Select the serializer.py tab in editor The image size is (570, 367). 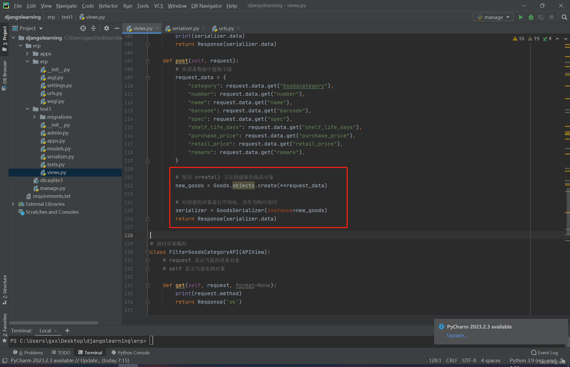click(184, 28)
